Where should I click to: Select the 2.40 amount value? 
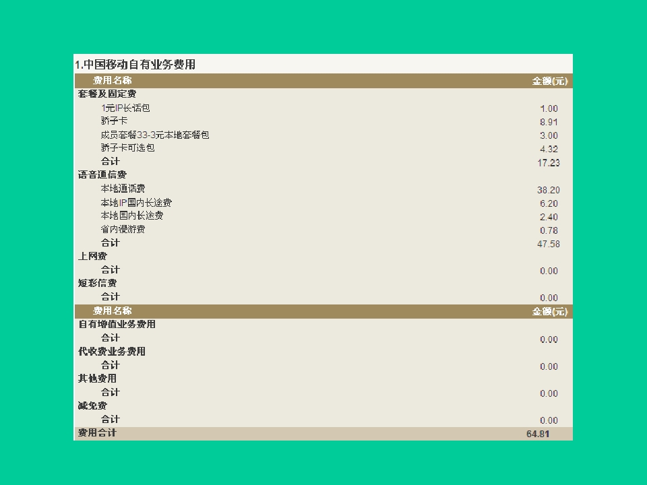549,217
